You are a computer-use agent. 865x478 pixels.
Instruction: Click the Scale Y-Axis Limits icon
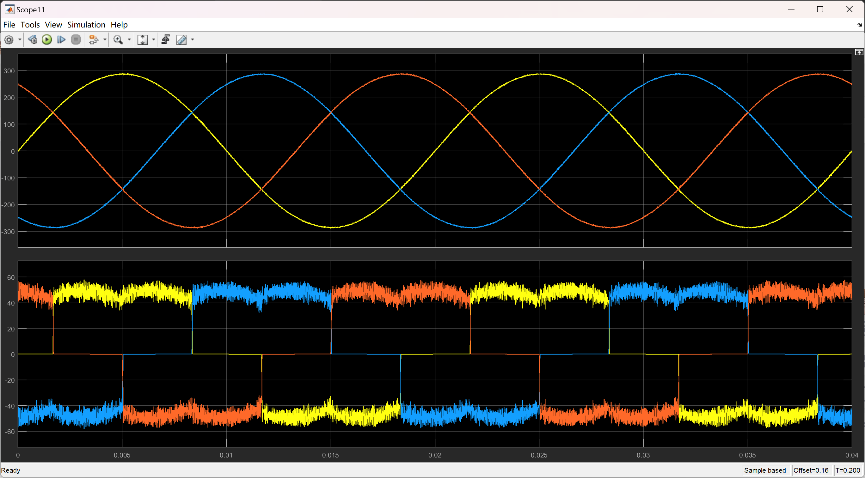tap(143, 40)
